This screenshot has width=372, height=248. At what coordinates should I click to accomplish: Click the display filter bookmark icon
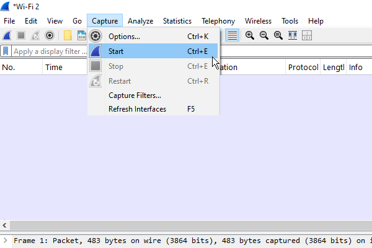pos(6,51)
